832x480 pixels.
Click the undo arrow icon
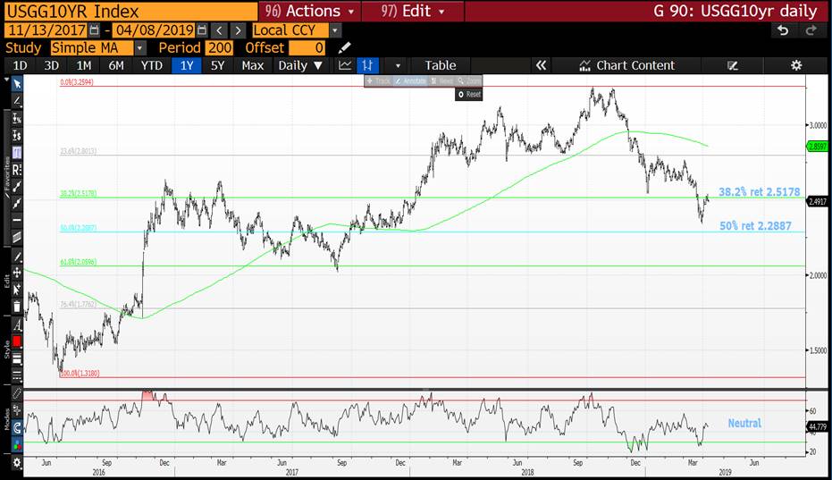(x=784, y=29)
